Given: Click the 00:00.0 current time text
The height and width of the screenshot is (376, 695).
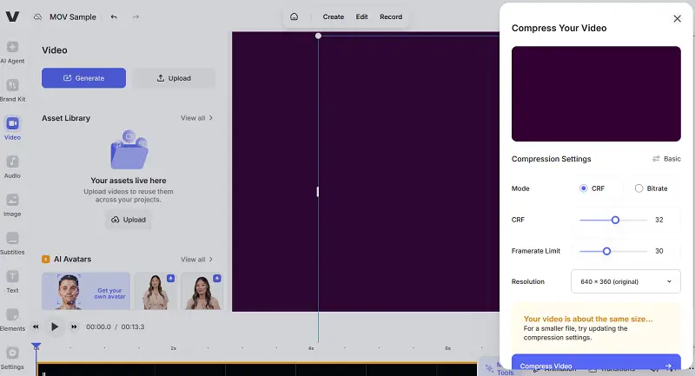Looking at the screenshot, I should click(98, 327).
